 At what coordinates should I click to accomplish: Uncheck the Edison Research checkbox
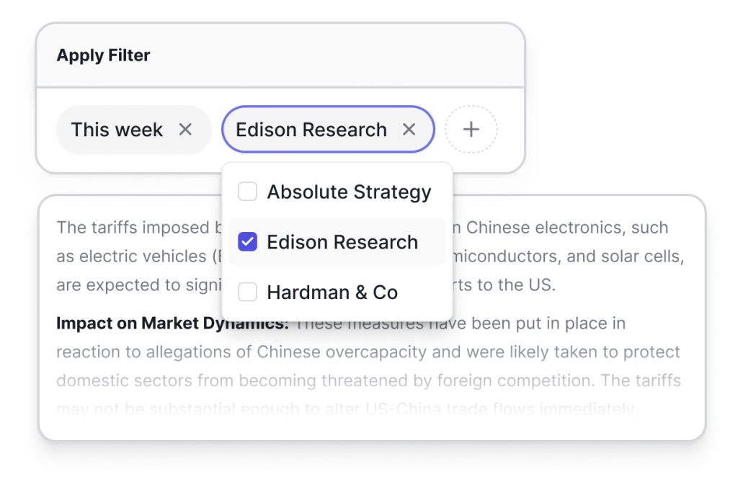coord(248,242)
